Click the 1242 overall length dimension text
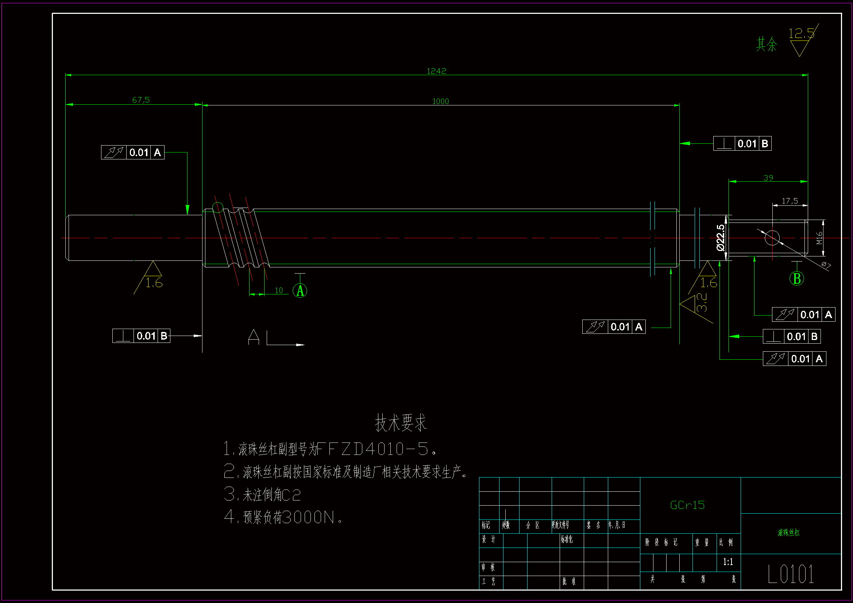The width and height of the screenshot is (853, 603). point(436,71)
